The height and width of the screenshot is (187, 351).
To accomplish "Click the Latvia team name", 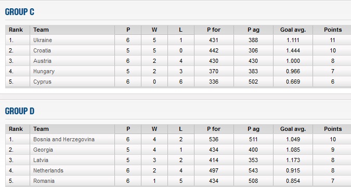I will [x=41, y=160].
